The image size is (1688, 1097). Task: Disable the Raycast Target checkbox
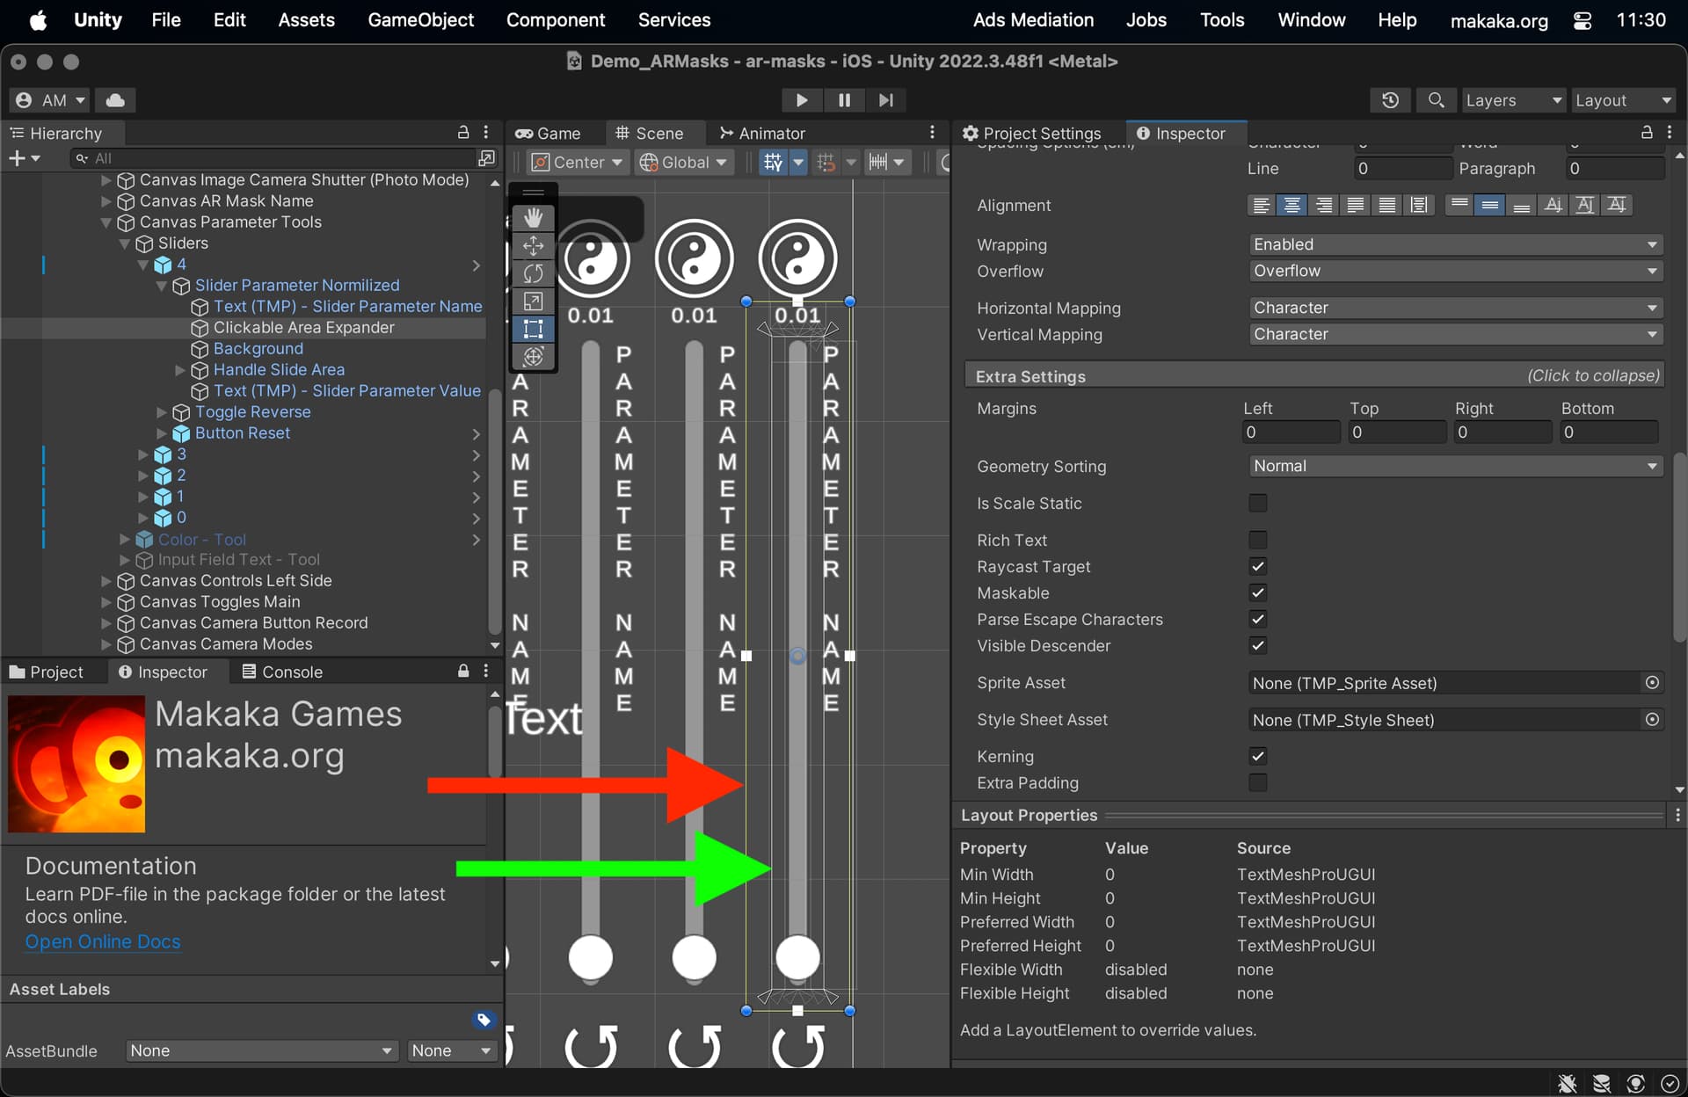[x=1257, y=566]
